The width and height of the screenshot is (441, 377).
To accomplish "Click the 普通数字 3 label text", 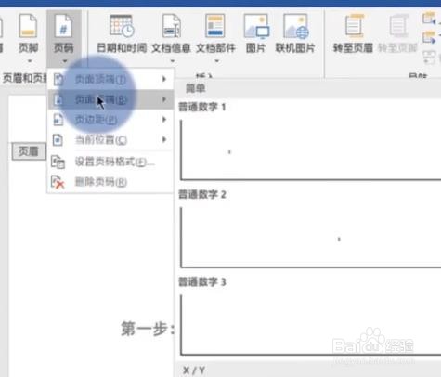I will [202, 281].
